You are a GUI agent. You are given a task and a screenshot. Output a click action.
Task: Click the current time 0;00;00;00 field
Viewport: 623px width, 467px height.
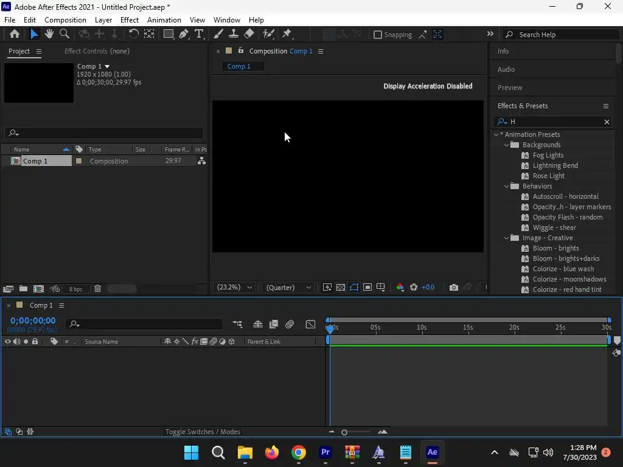coord(33,320)
